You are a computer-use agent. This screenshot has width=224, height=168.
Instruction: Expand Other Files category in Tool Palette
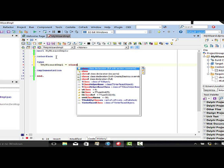click(205, 109)
